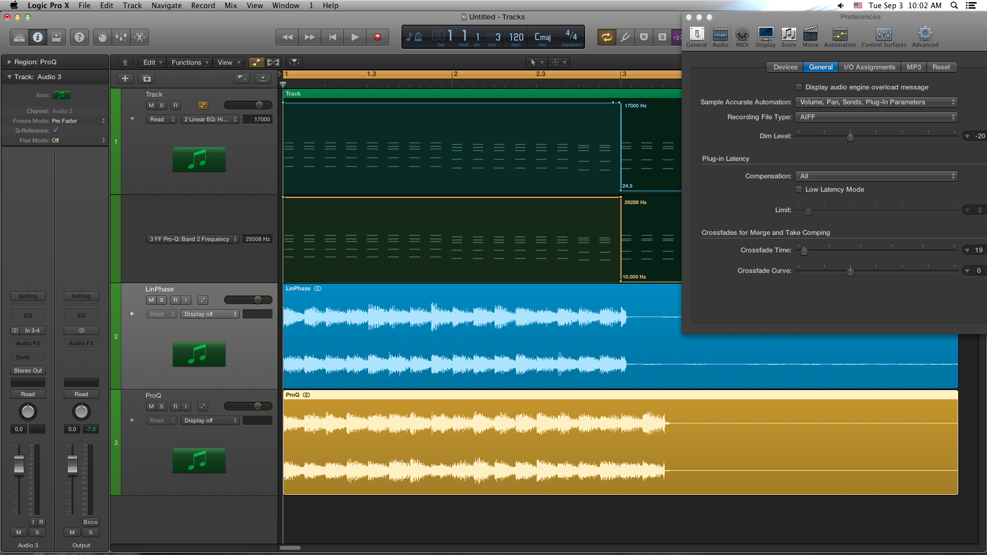Open the Editors scissors button
This screenshot has width=987, height=555.
(x=139, y=37)
